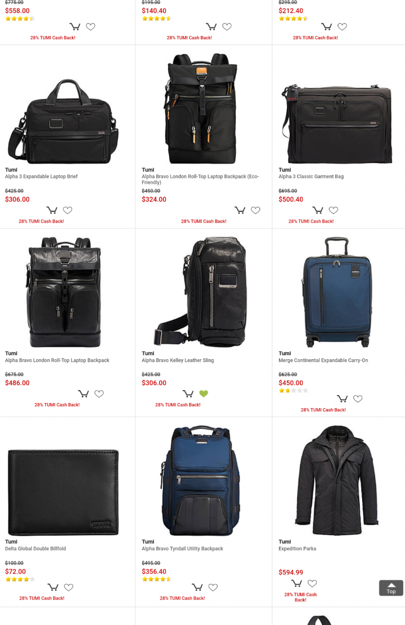Favorite the Expedition Parka with heart icon
This screenshot has width=405, height=625.
[x=312, y=583]
